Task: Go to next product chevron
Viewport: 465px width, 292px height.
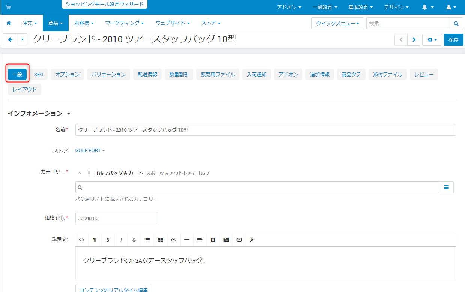Action: pyautogui.click(x=414, y=39)
